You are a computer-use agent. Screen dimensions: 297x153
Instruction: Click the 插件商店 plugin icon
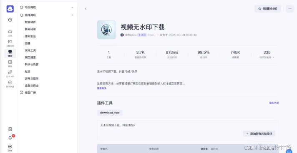pyautogui.click(x=22, y=15)
